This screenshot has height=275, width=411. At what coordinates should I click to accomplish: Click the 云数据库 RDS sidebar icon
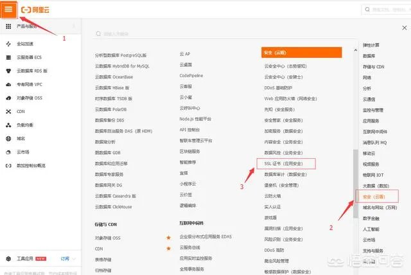(8, 71)
